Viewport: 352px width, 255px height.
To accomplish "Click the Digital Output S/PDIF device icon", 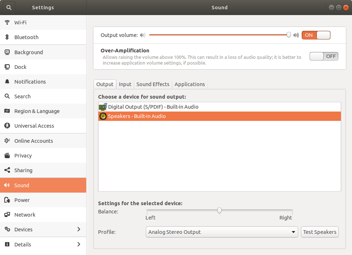I will tap(103, 107).
